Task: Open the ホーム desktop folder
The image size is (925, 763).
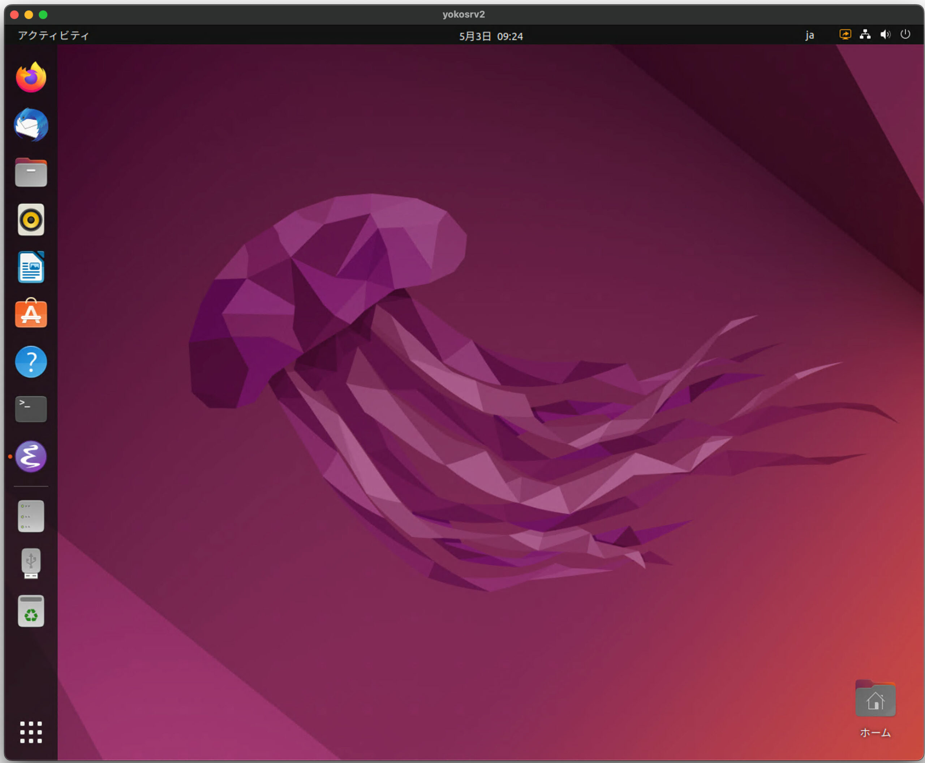Action: click(875, 709)
